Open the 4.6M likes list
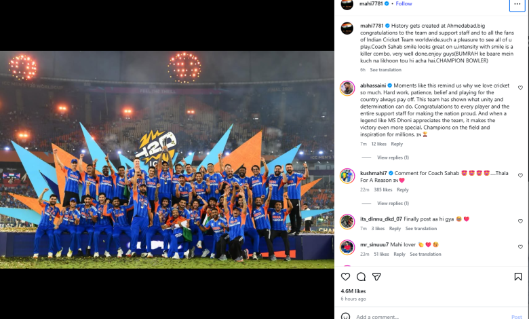Image resolution: width=529 pixels, height=319 pixels. click(353, 291)
